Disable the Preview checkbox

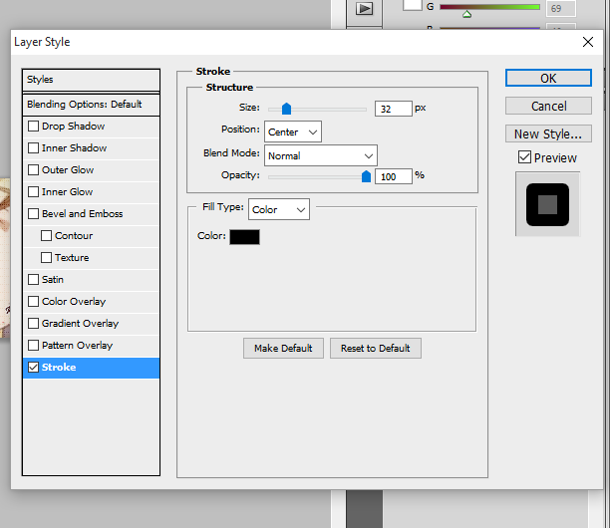pyautogui.click(x=524, y=157)
